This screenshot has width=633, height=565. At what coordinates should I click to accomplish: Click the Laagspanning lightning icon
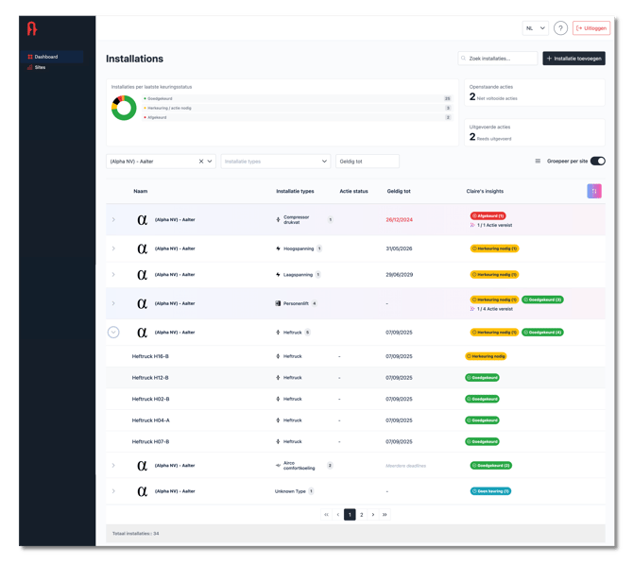coord(278,275)
